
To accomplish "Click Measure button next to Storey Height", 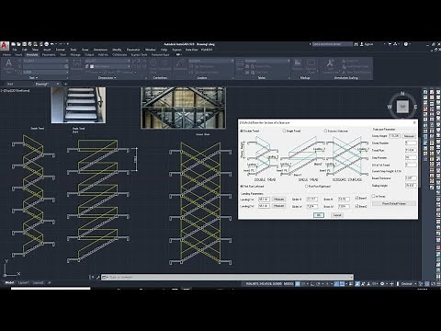I will pyautogui.click(x=409, y=136).
